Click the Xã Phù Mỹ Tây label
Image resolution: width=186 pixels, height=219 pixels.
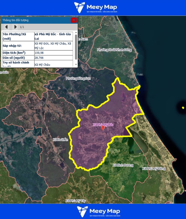(76, 201)
